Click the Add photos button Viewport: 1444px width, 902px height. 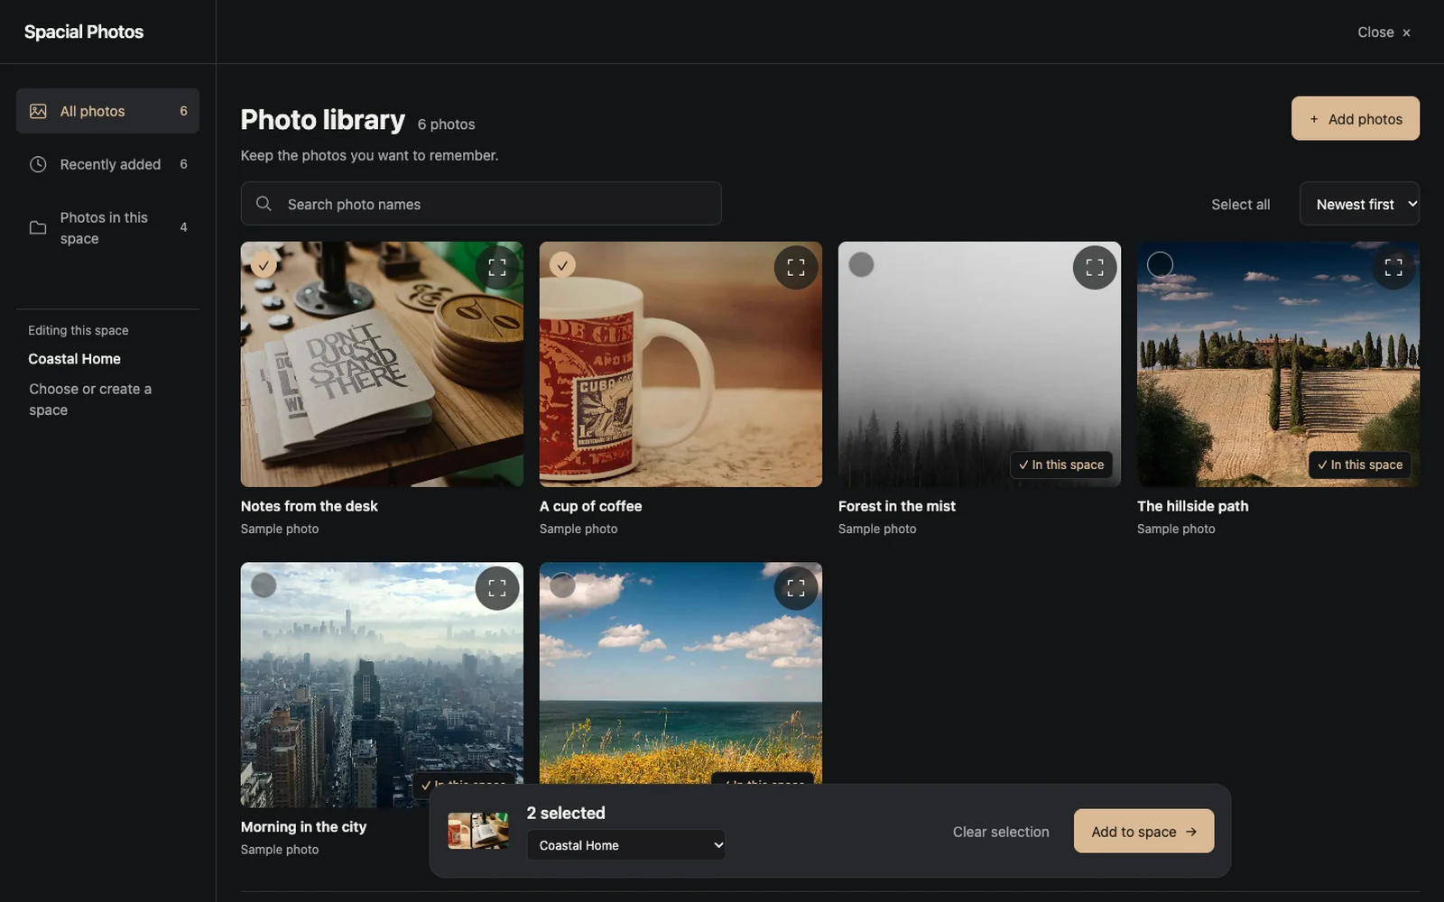1355,118
